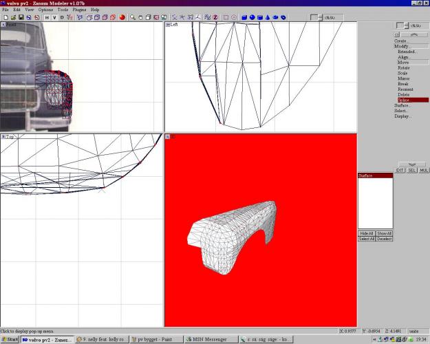Click the blue sphere primitive icon
430x344 pixels.
click(252, 17)
